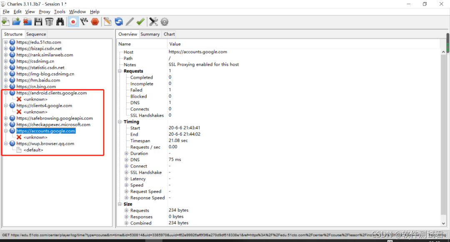Click the globe icon beside https://hm.baidu.com
The width and height of the screenshot is (450, 242).
[x=12, y=80]
